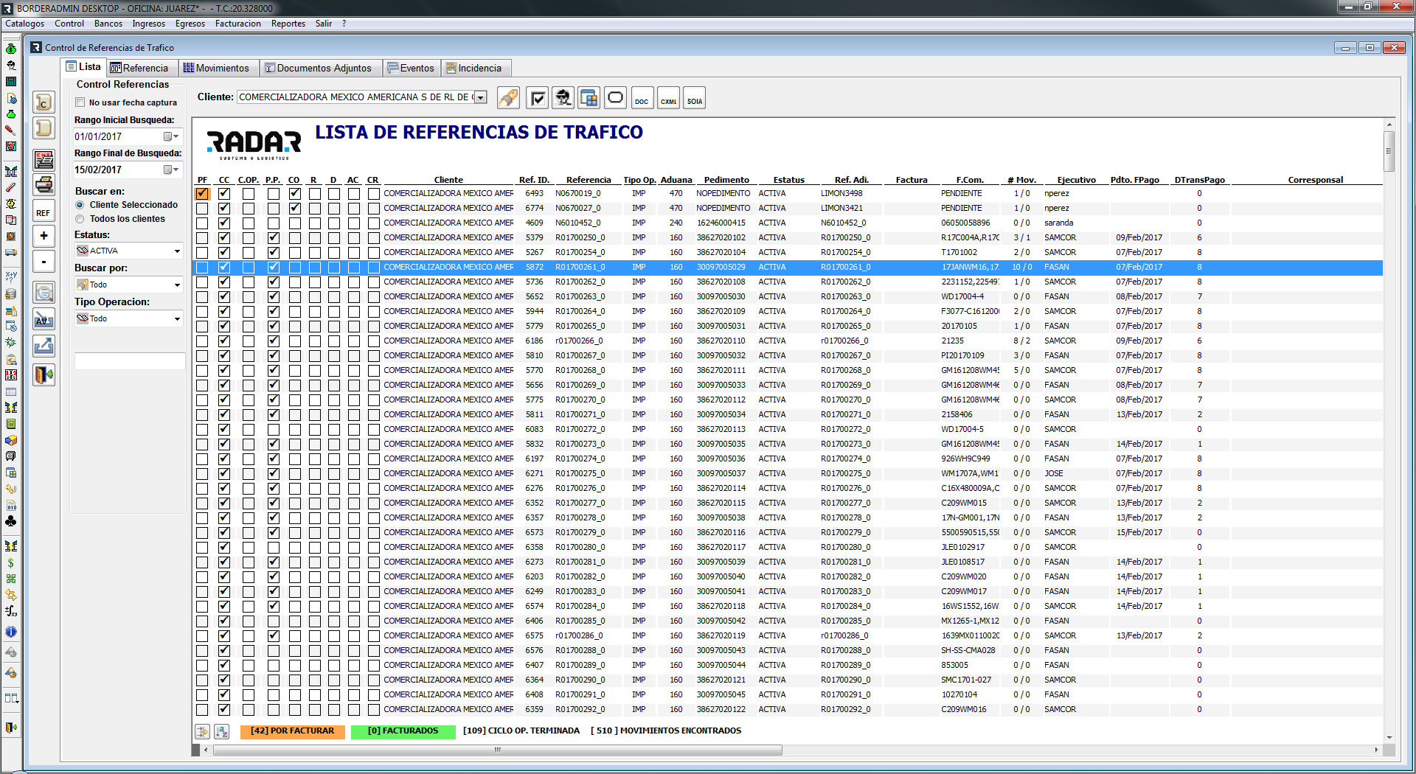Screen dimensions: 1416x774
Task: Click the green '[0] FACTURADOS' indicator
Action: click(x=403, y=731)
